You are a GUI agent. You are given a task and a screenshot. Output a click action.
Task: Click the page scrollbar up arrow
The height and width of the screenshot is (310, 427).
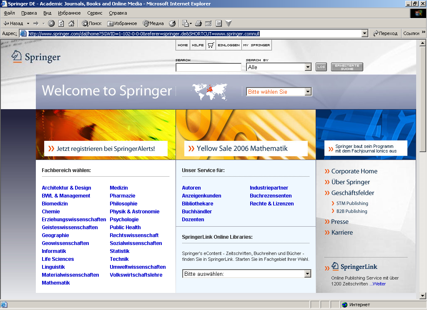(423, 43)
